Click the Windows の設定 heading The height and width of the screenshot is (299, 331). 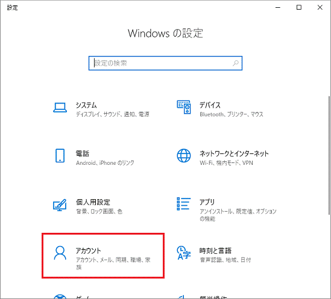(x=165, y=33)
